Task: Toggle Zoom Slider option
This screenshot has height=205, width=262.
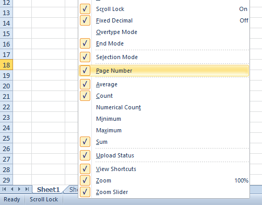Action: click(x=164, y=192)
